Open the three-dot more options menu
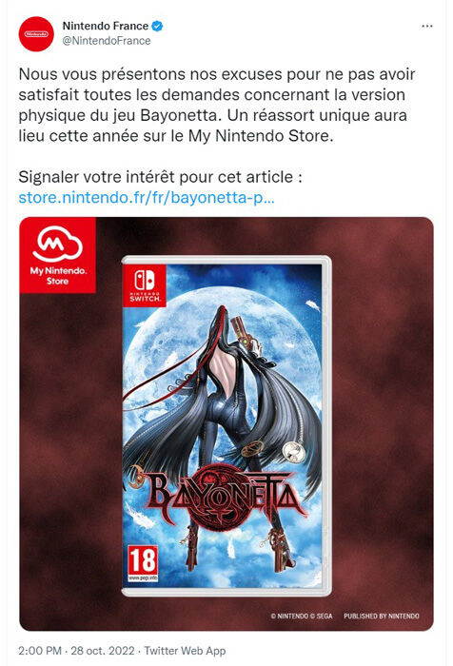The image size is (453, 666). pos(426,27)
